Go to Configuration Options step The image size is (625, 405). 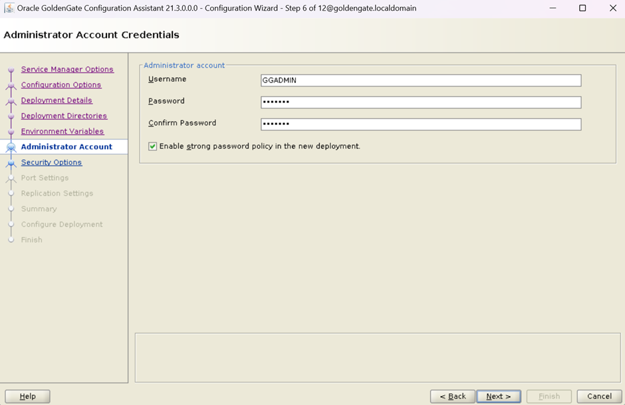pyautogui.click(x=61, y=85)
